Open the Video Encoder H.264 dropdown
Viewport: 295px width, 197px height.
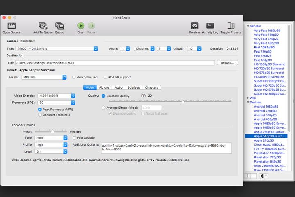[56, 96]
